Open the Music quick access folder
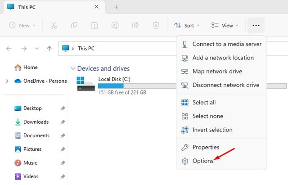The image size is (288, 185). click(26, 163)
